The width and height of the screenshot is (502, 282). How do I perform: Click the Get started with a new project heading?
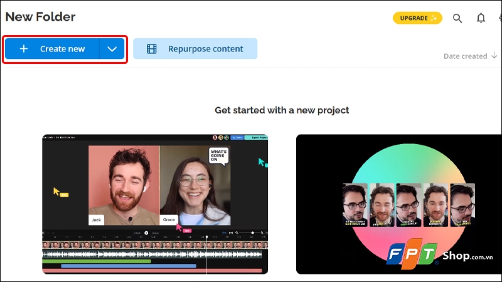coord(282,110)
